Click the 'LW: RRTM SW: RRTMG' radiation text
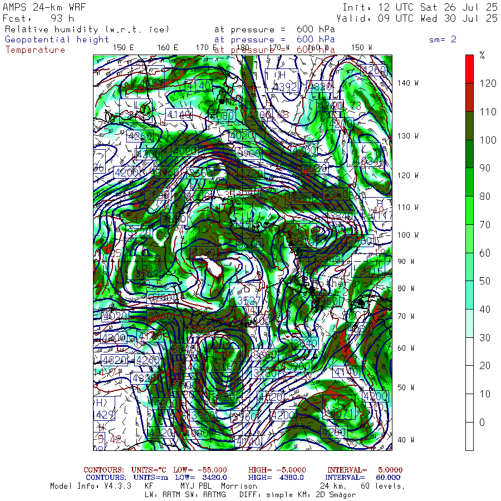501x501 pixels. point(185,495)
